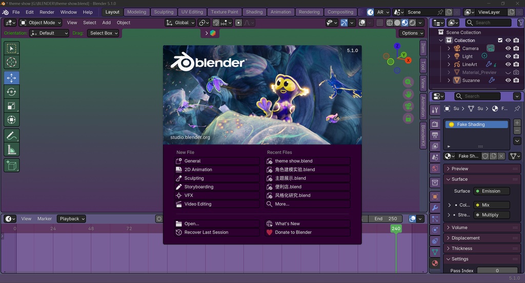Hide the Camera object in viewport
The image size is (525, 283).
click(x=508, y=48)
